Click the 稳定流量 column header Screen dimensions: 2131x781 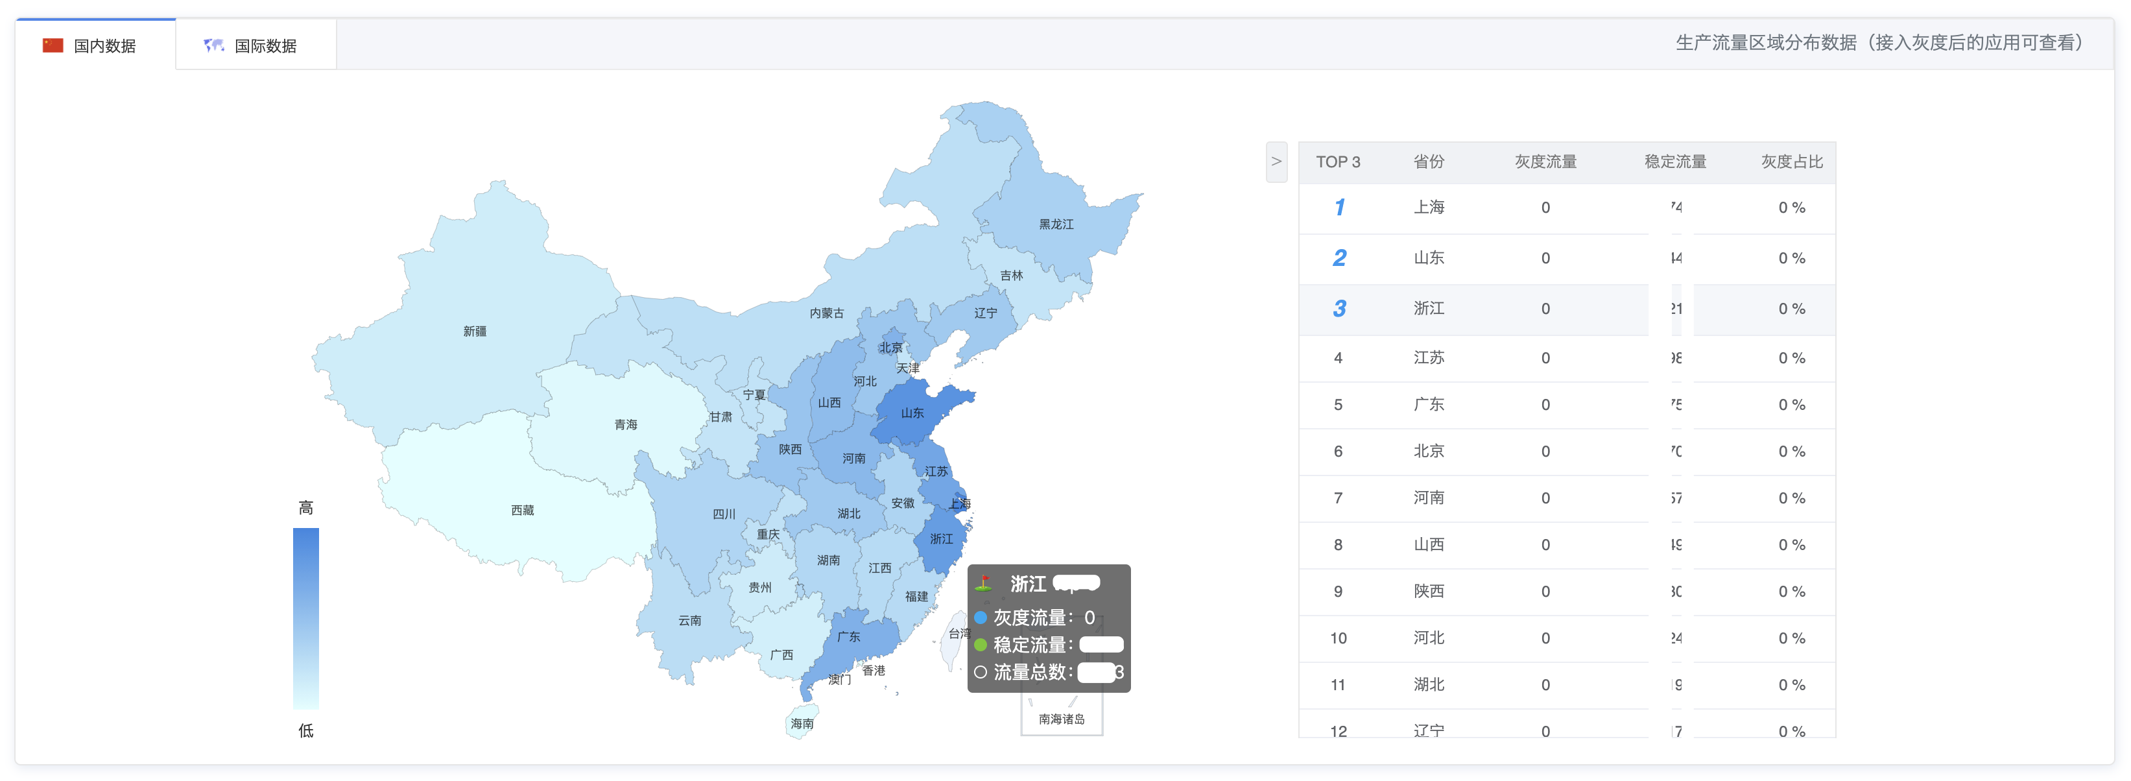[x=1675, y=162]
